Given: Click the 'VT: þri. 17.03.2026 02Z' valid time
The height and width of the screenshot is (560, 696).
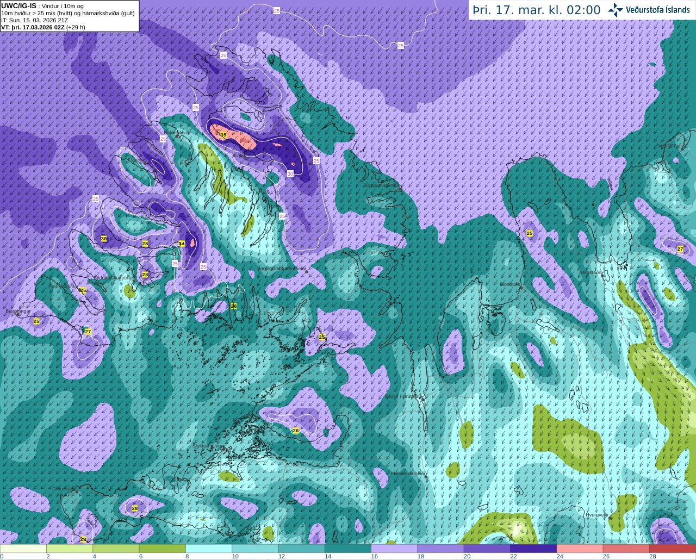Looking at the screenshot, I should 33,27.
